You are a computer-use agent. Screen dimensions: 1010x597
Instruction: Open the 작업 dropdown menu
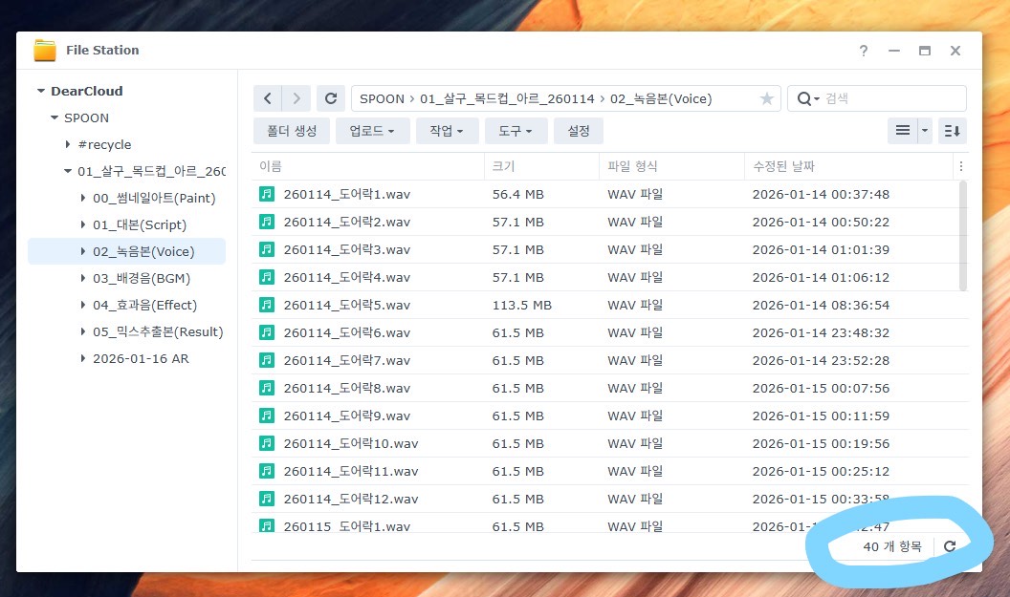click(447, 131)
